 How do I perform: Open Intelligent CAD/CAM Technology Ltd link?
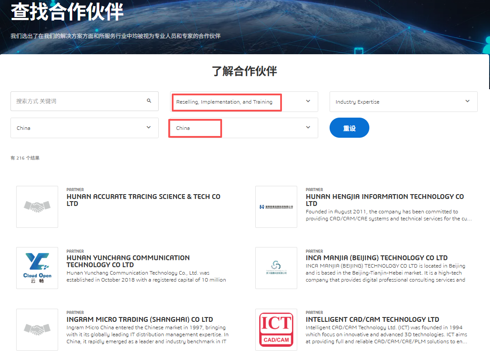372,320
